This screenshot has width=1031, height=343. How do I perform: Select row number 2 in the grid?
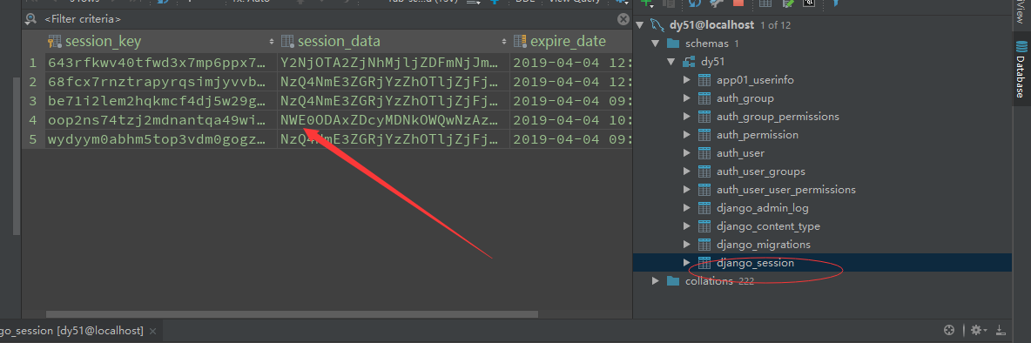point(33,82)
